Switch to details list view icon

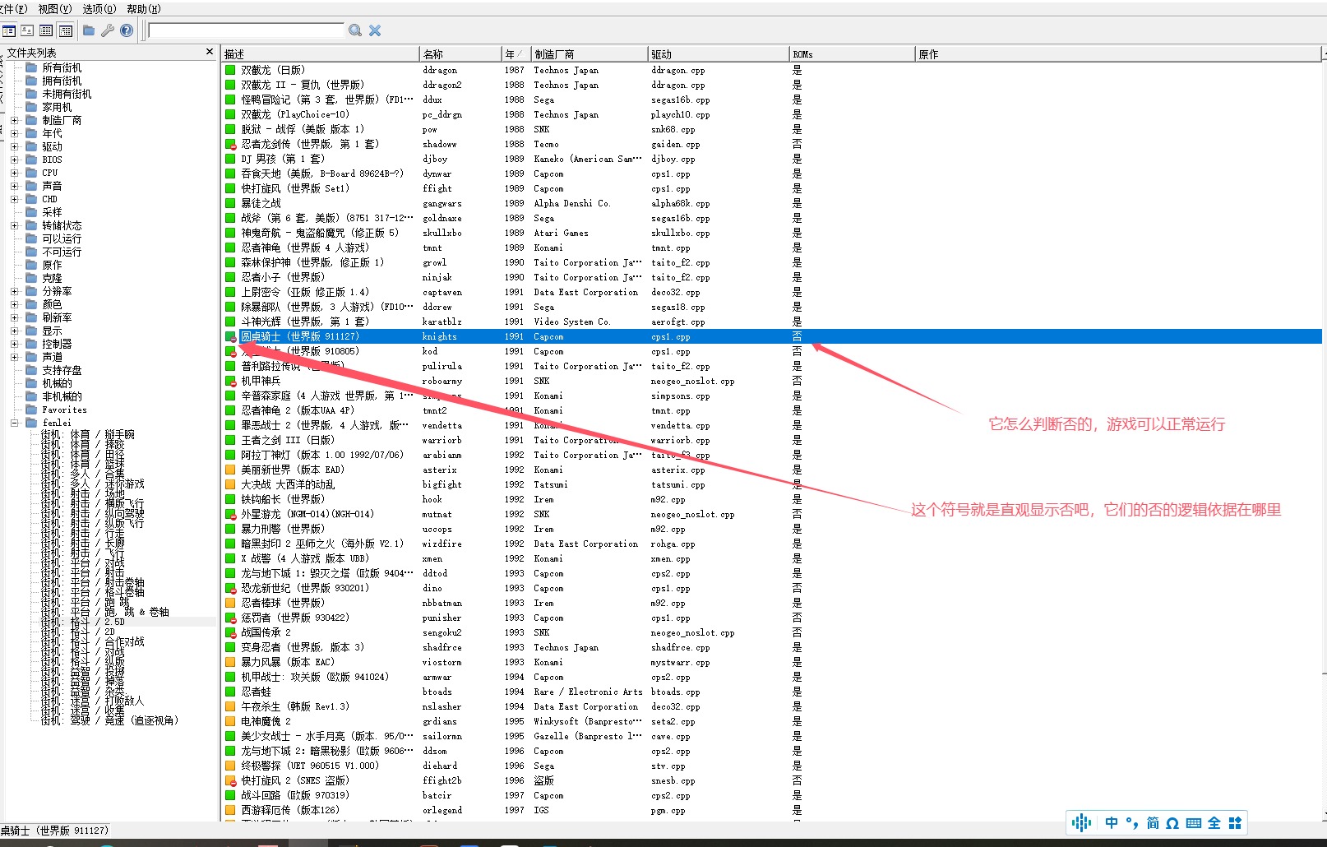(46, 30)
